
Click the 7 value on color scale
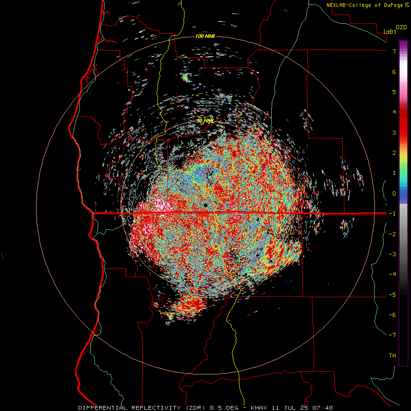click(x=394, y=51)
